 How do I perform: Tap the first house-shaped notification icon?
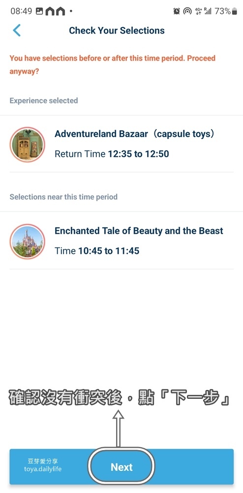point(50,11)
